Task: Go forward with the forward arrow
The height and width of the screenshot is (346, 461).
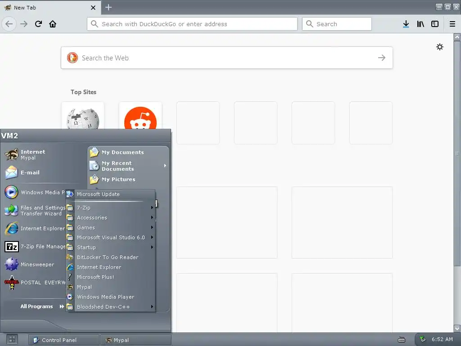Action: 24,24
